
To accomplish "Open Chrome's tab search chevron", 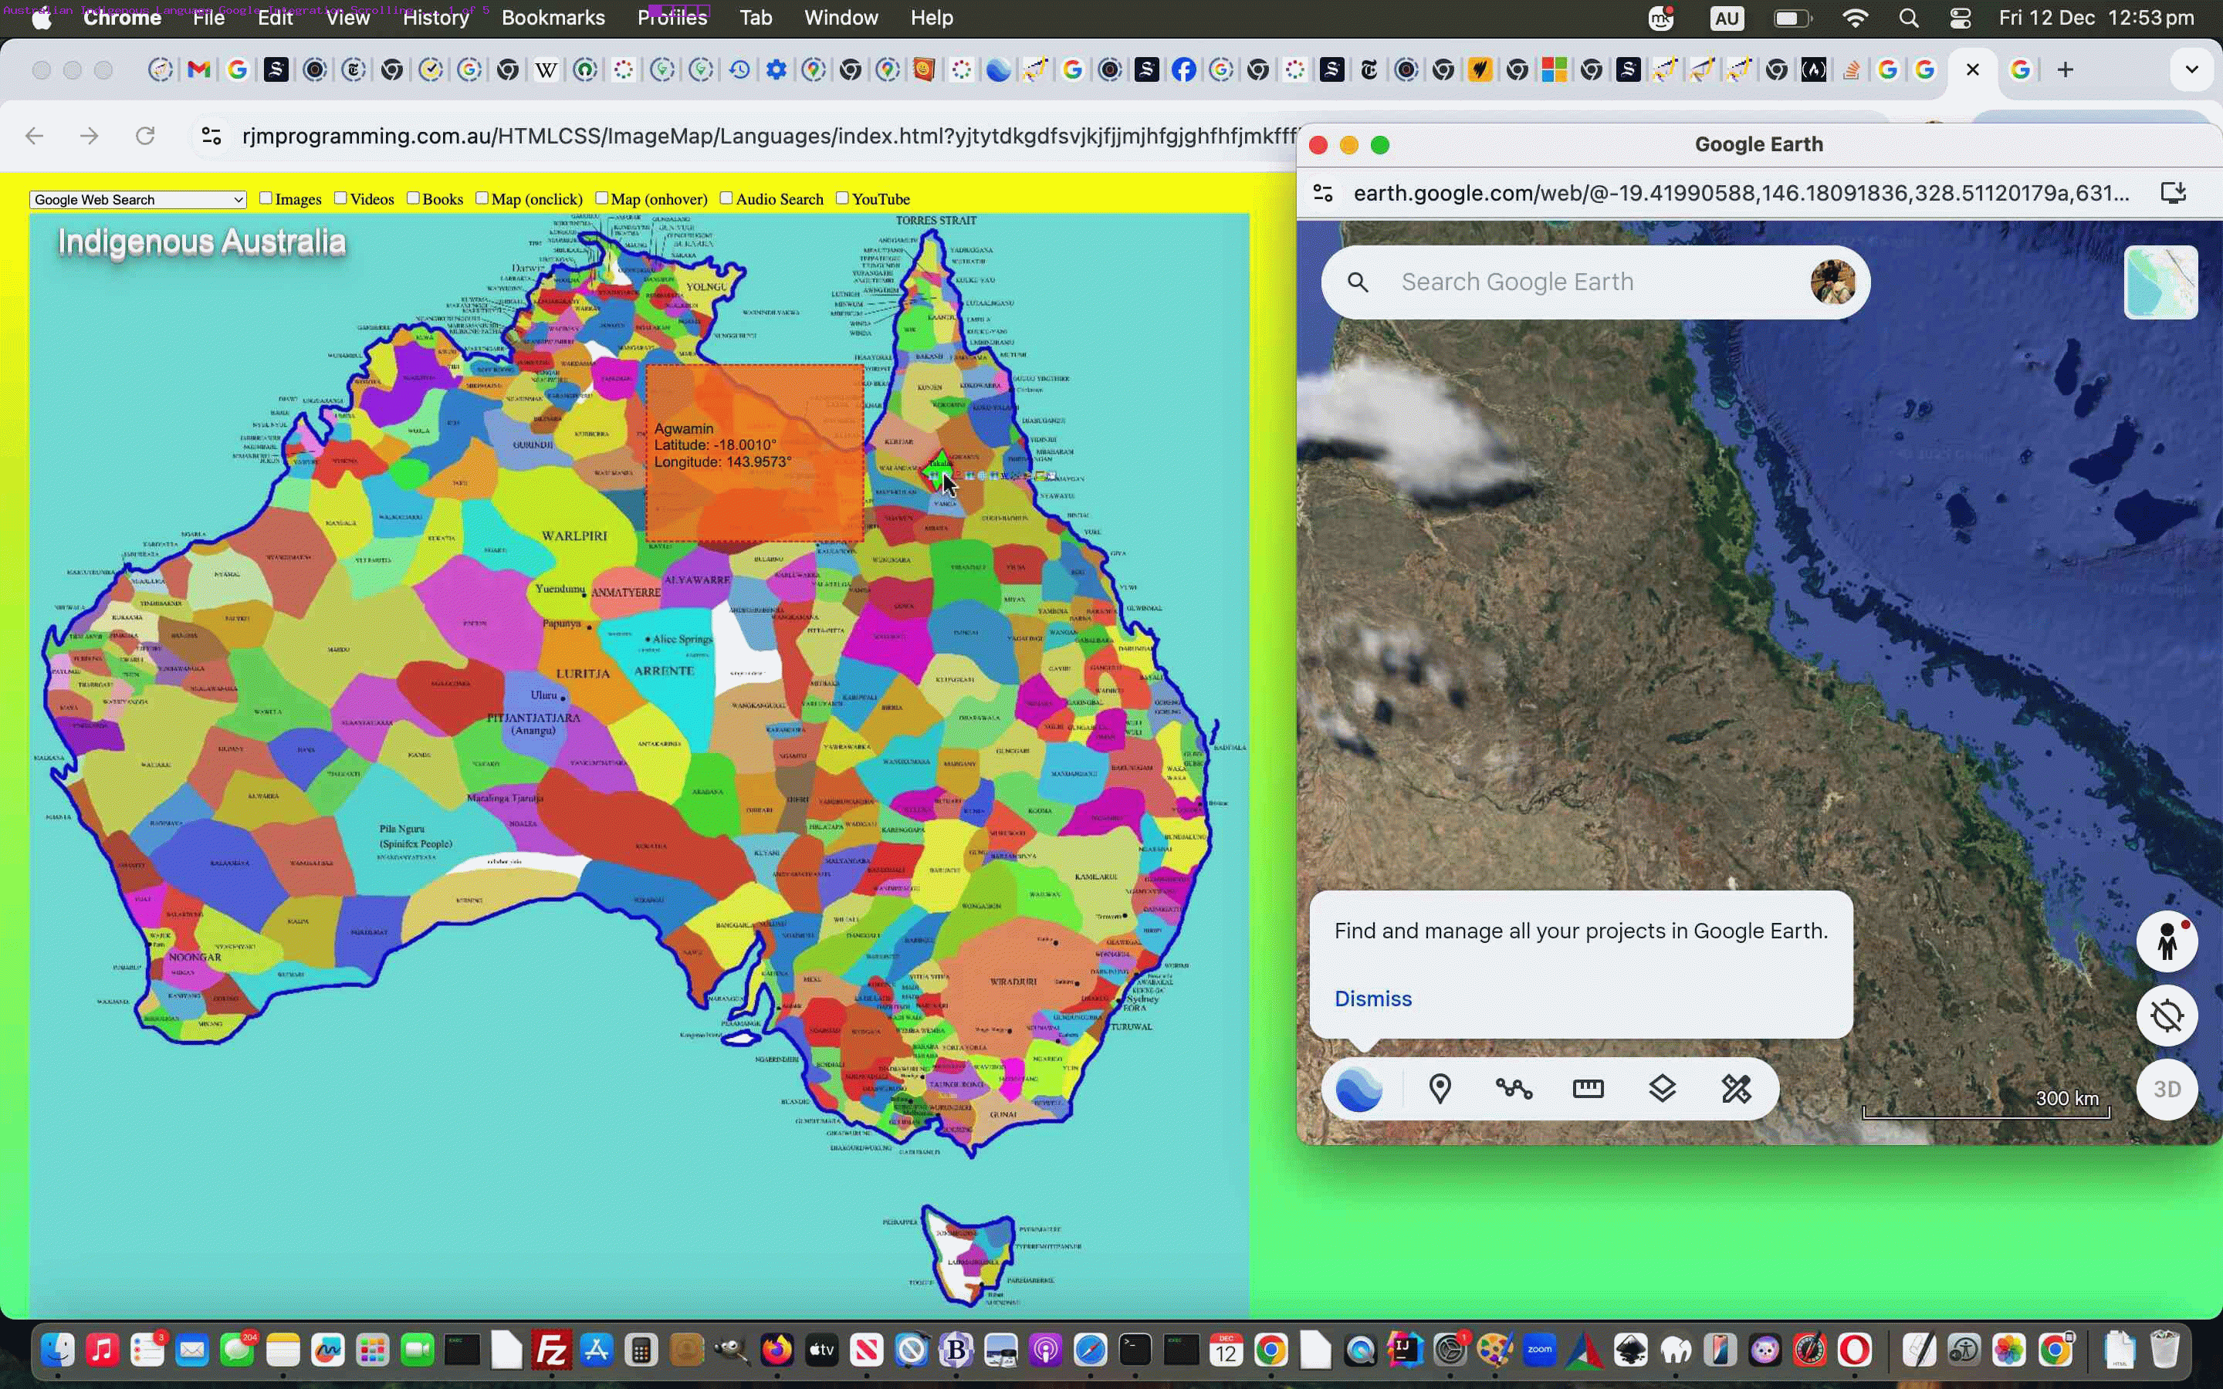I will 2192,69.
